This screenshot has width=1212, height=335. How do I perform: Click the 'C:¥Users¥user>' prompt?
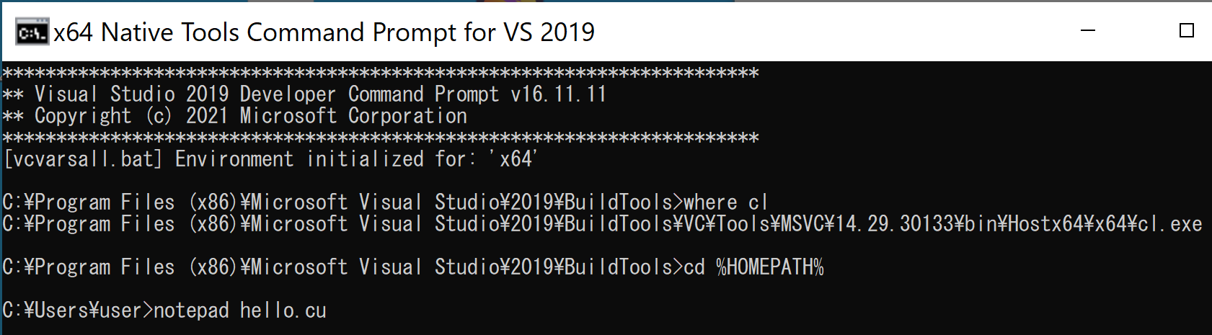click(x=78, y=311)
